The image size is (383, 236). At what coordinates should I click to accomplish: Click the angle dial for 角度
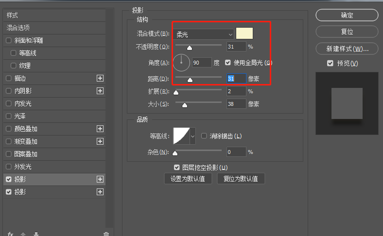181,63
